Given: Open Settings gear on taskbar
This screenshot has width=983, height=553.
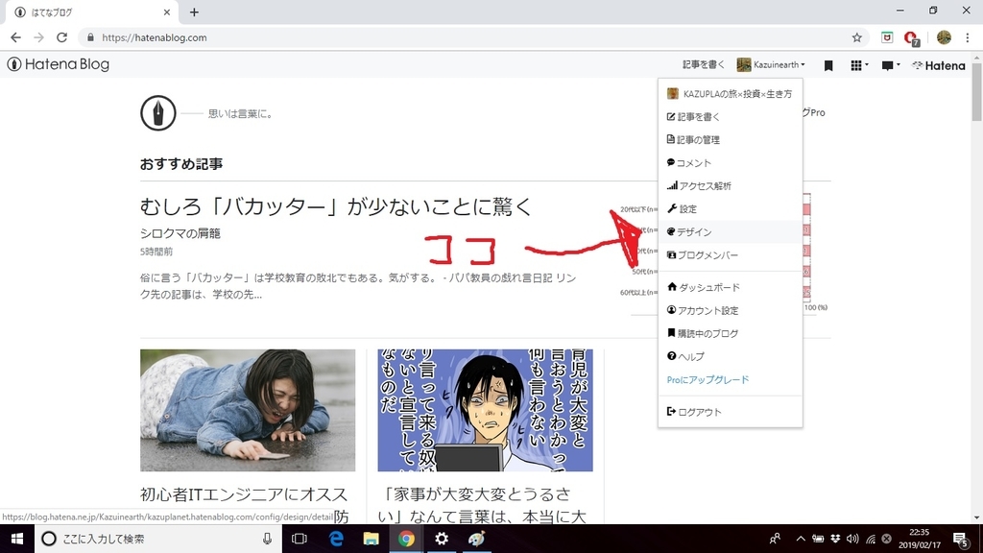Looking at the screenshot, I should pyautogui.click(x=442, y=539).
